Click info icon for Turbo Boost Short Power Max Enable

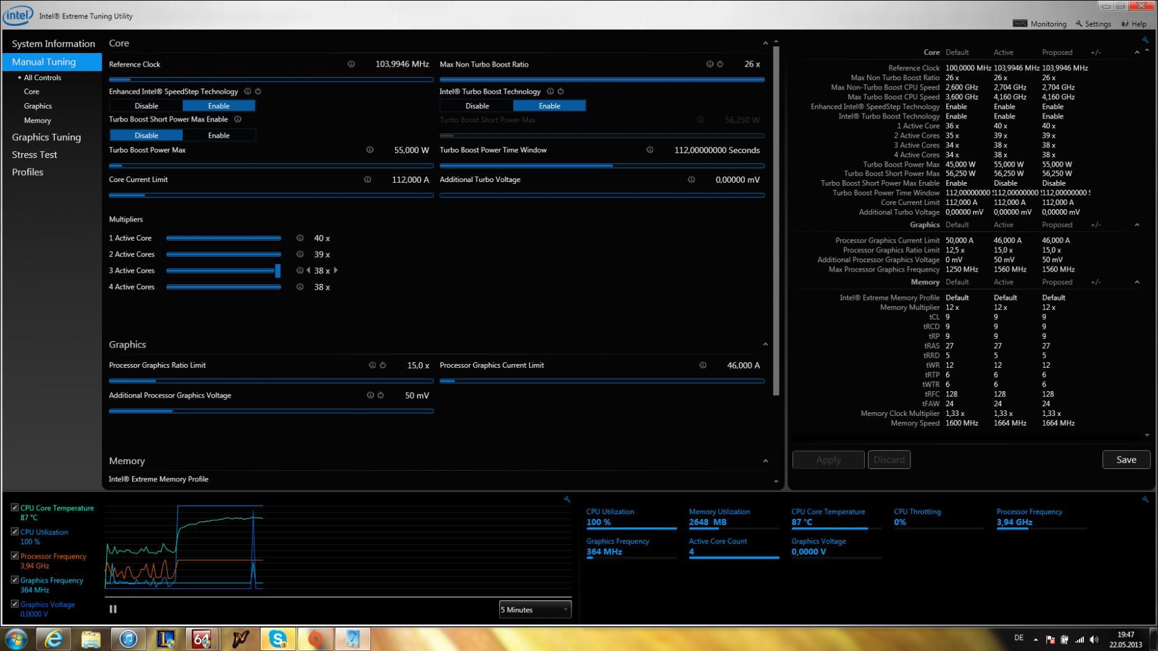(x=238, y=119)
